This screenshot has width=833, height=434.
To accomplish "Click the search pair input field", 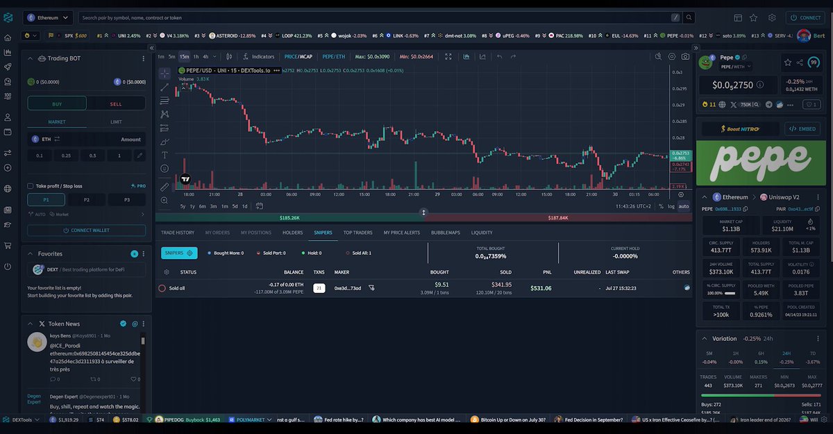I will tap(375, 17).
